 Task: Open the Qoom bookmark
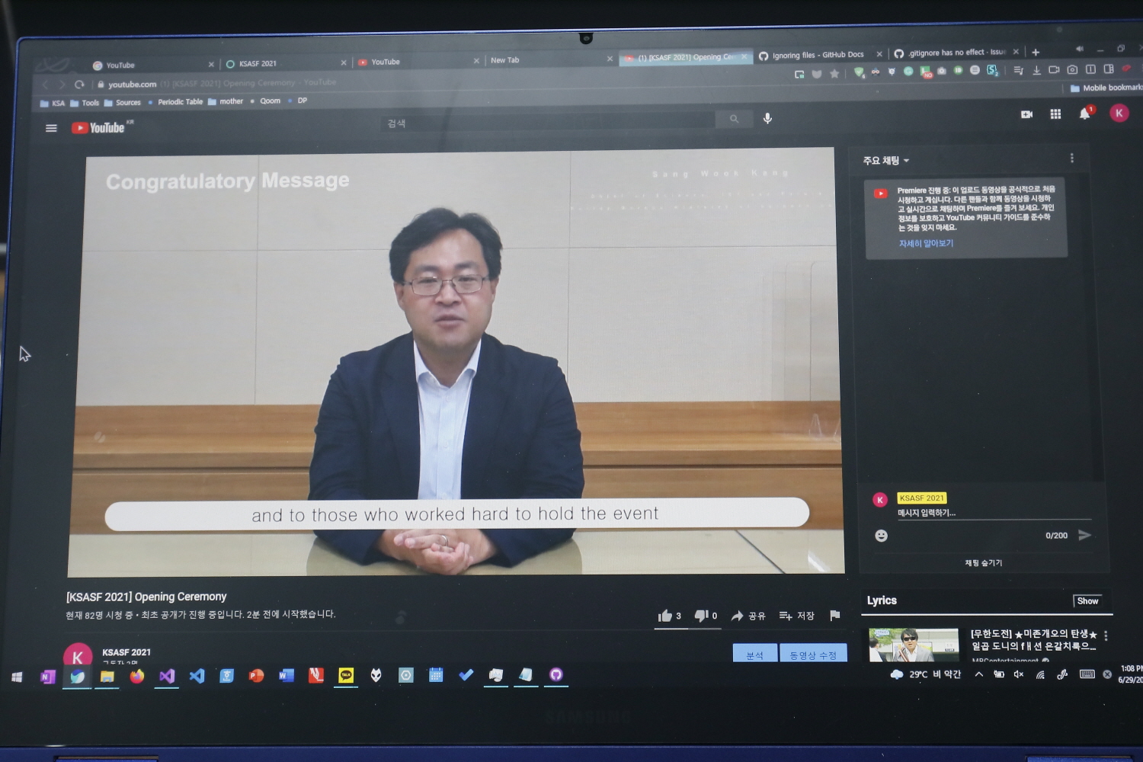[265, 101]
